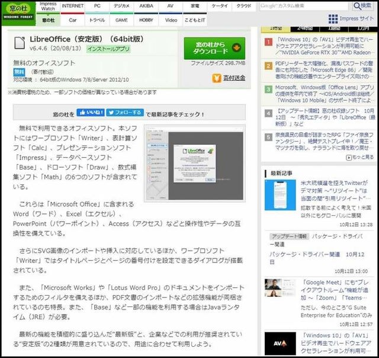379x358 pixels.
Task: Click the Twitter フォローする button
Action: (125, 113)
